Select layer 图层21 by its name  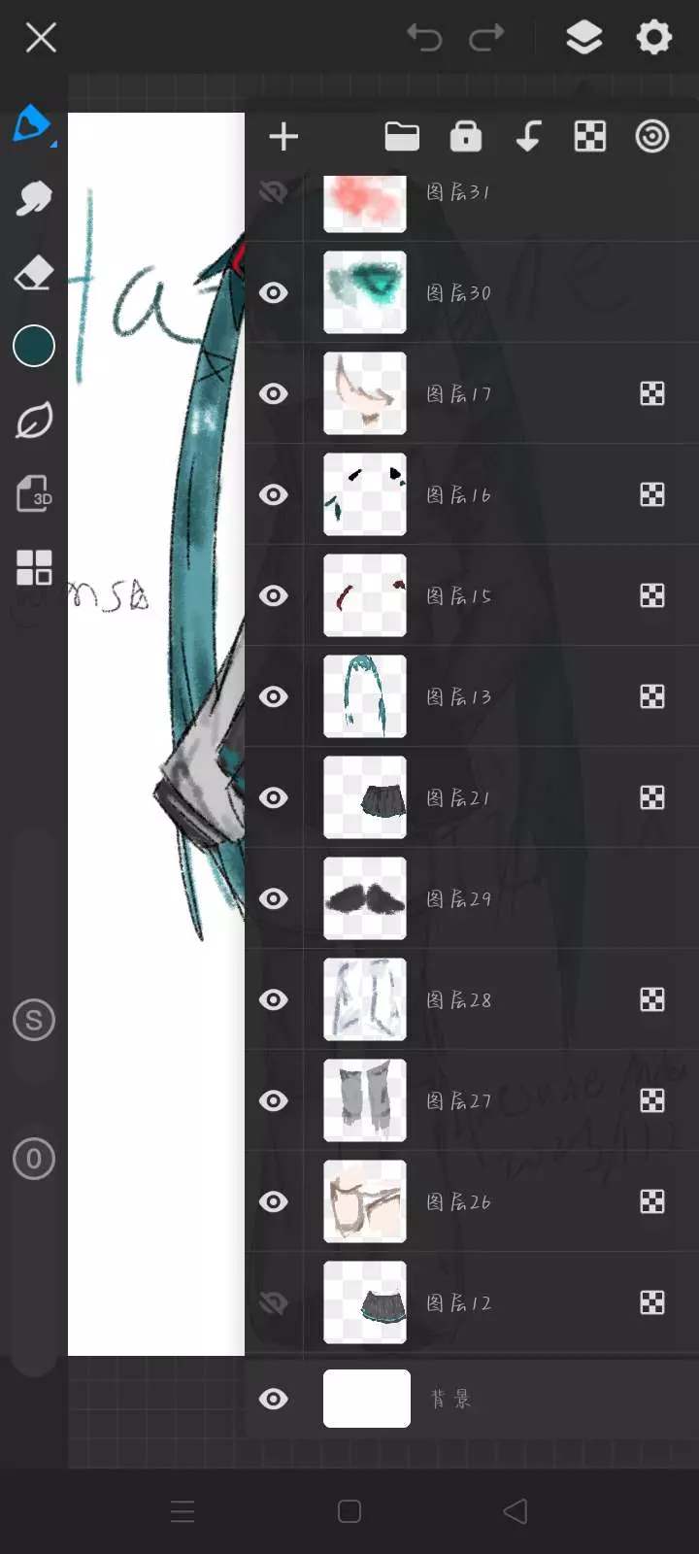(458, 797)
